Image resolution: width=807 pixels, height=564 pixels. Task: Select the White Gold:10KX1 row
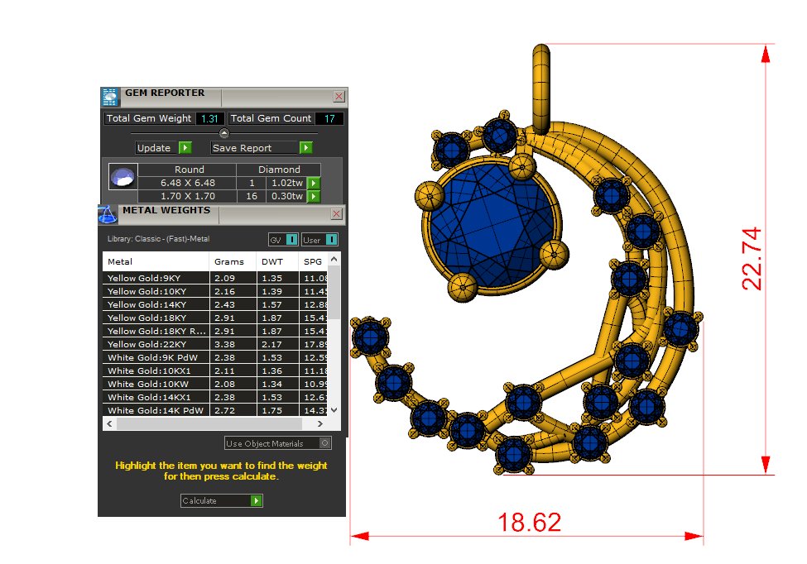click(x=215, y=370)
